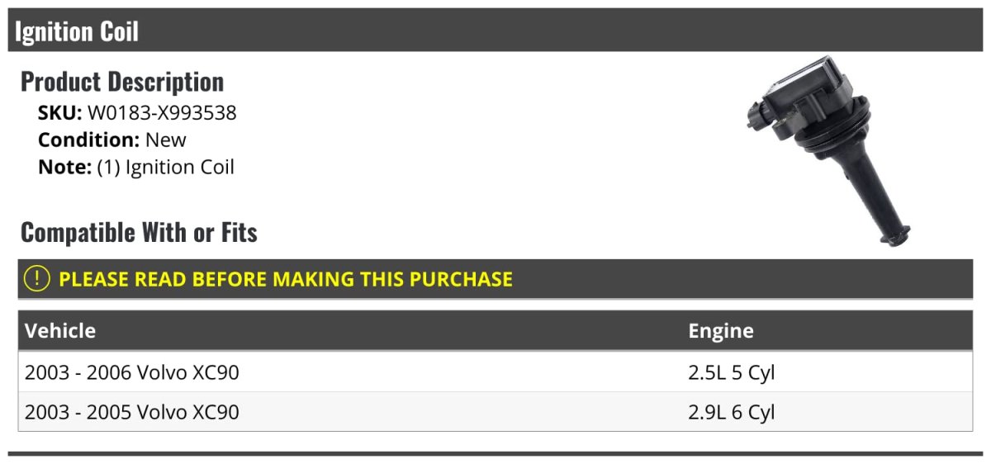This screenshot has width=991, height=464.
Task: Click the Compatible With or Fits heading
Action: point(139,233)
